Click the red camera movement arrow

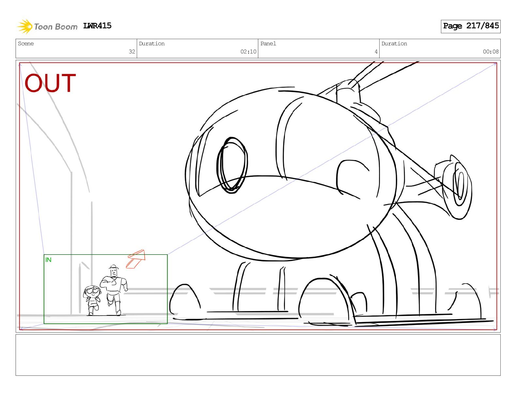click(x=136, y=259)
